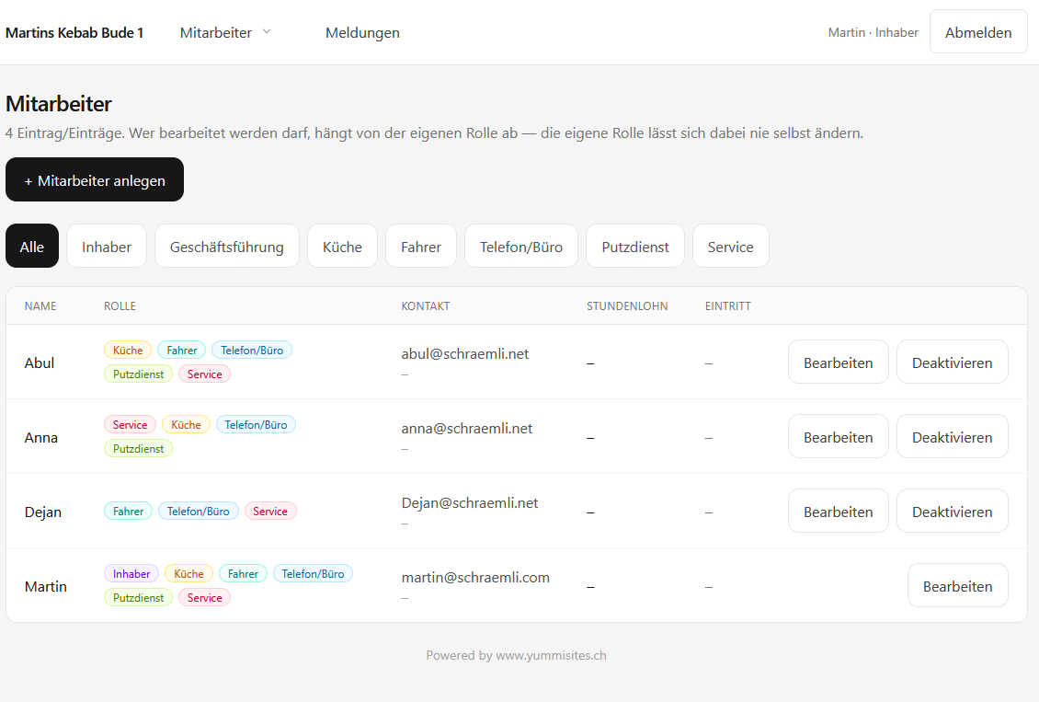Image resolution: width=1039 pixels, height=702 pixels.
Task: Click the KONTAKT column header
Action: [426, 305]
